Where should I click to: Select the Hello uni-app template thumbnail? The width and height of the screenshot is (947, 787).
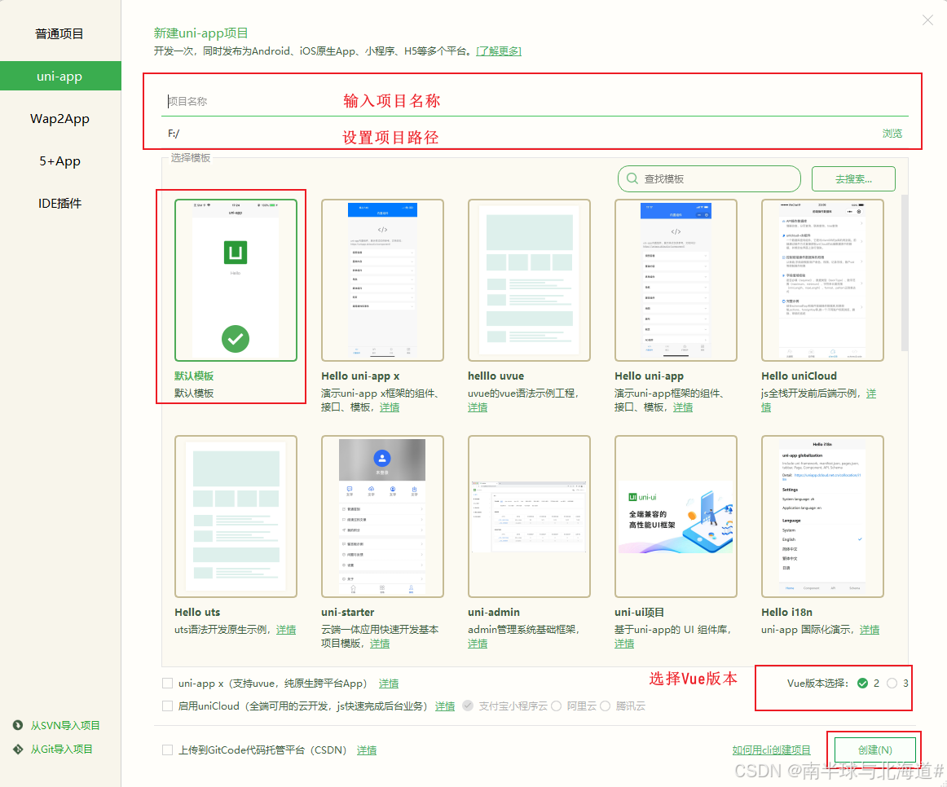pyautogui.click(x=676, y=280)
